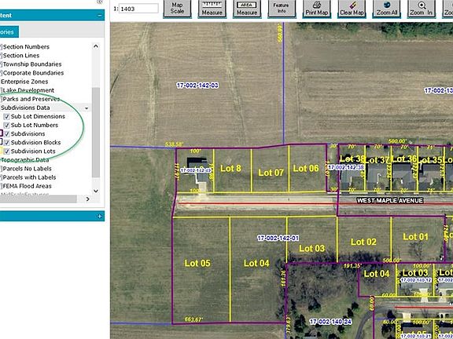
Task: Toggle the Subdivision Blocks checkbox
Action: (x=6, y=143)
